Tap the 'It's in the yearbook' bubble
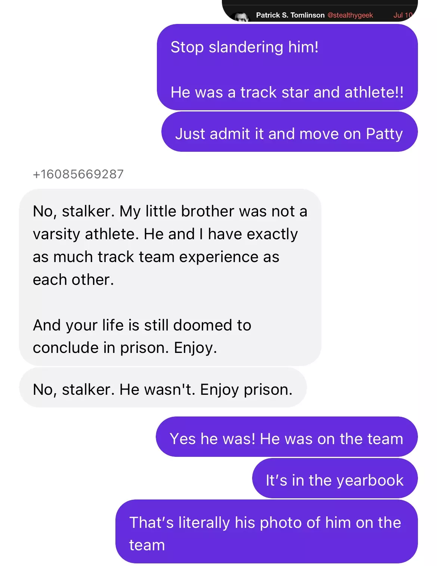 [x=335, y=478]
